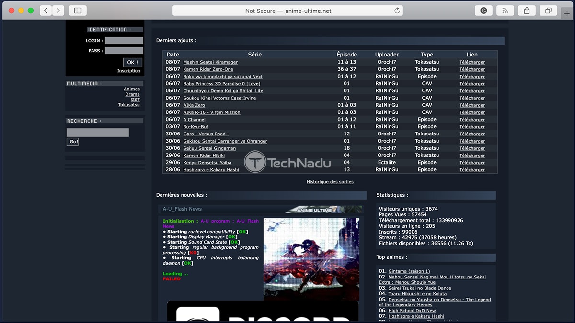Click Télécharger for Mashin Sentai Kiramager
Viewport: 575px width, 323px height.
tap(472, 62)
